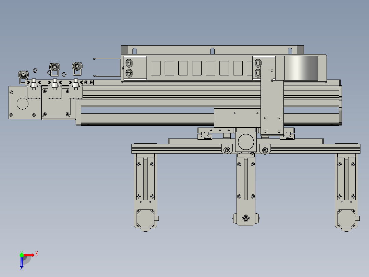Screen dimensions: 369x277
Task: Select the shaded curved roller at the conveyor's right end
Action: (x=301, y=68)
